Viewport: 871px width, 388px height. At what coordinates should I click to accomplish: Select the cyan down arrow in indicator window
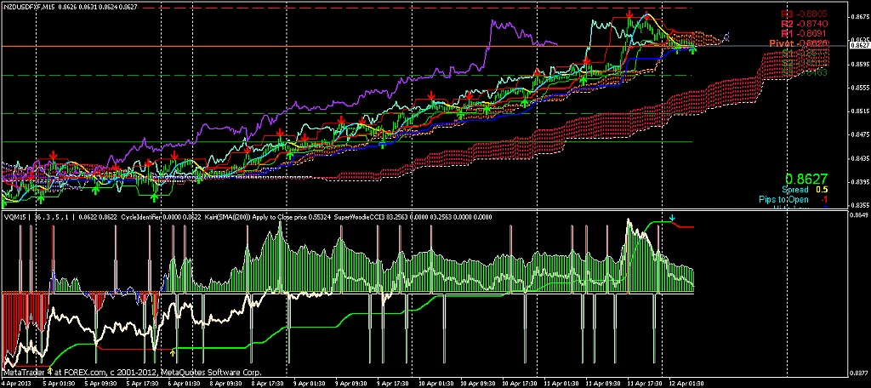point(672,219)
